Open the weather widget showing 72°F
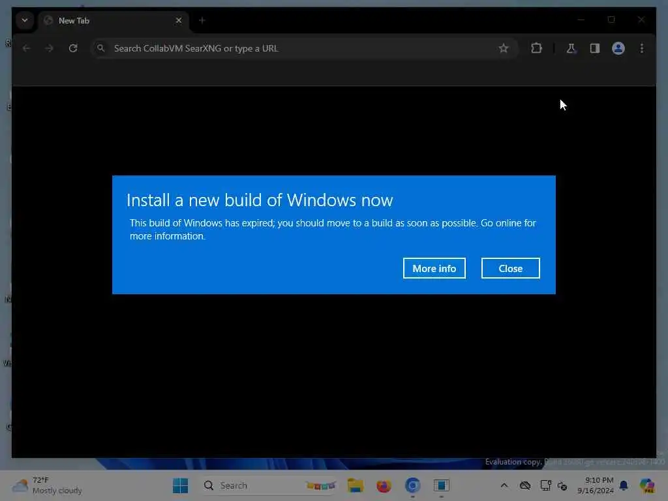The image size is (668, 501). coord(47,485)
